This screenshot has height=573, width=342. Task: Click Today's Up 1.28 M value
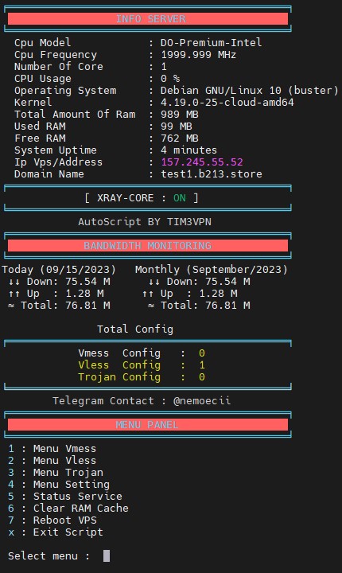coord(84,294)
